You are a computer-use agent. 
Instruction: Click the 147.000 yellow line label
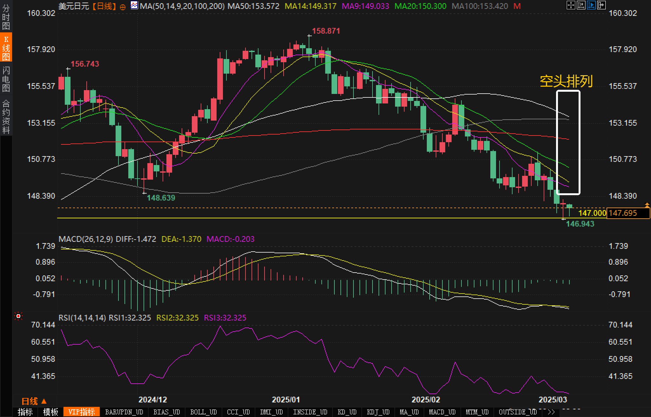coord(592,213)
